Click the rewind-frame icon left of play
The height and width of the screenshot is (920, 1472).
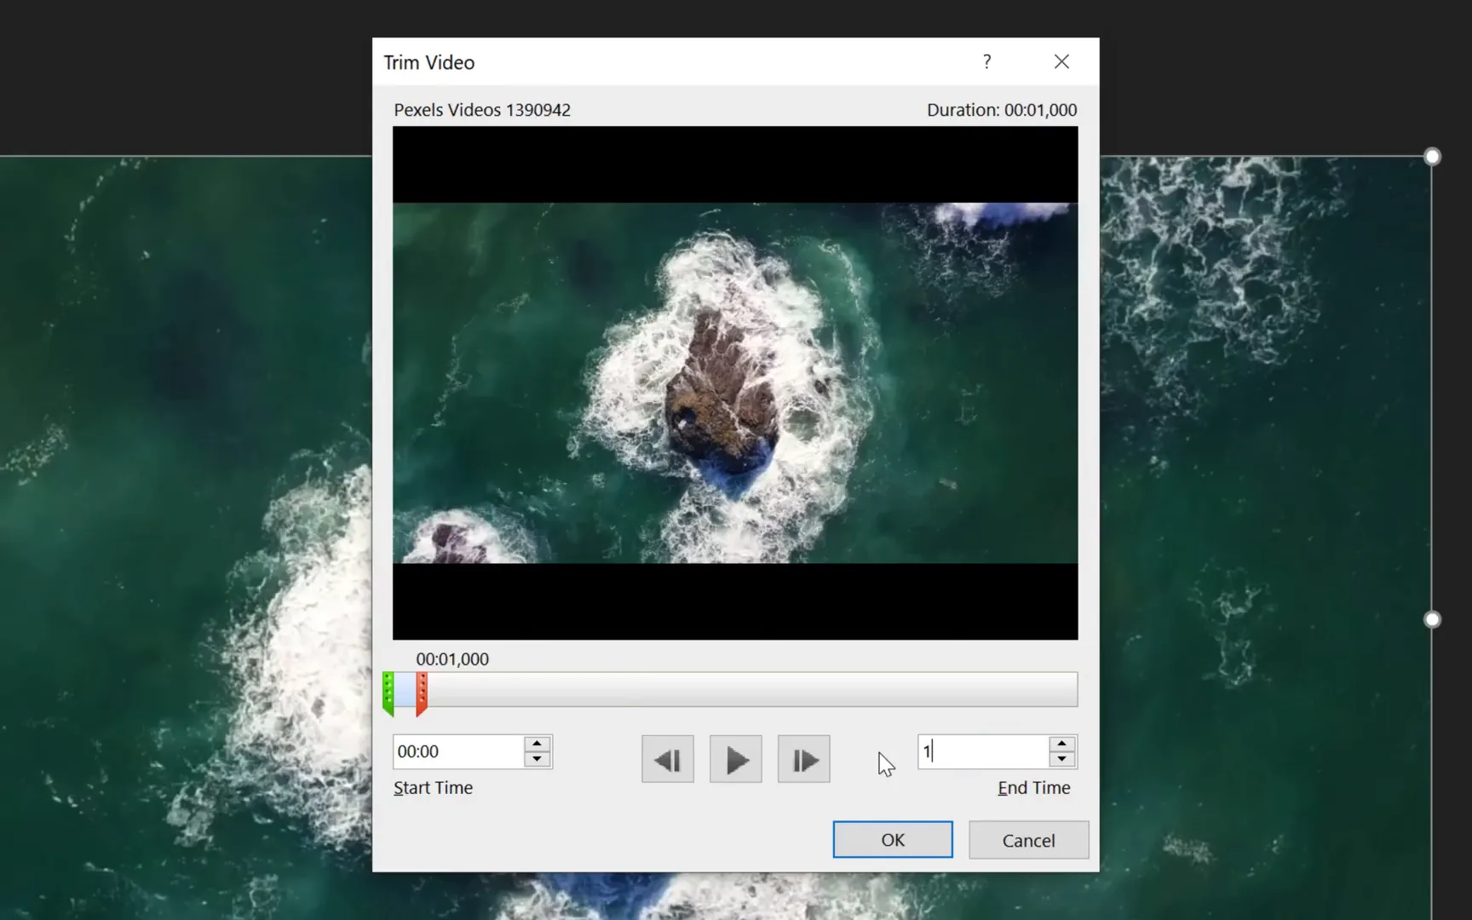coord(667,758)
